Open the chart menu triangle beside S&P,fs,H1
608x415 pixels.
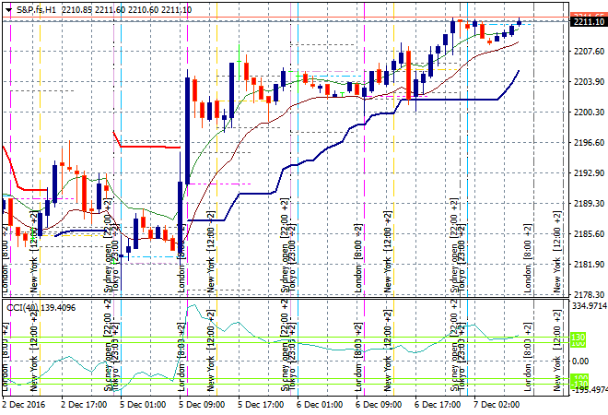pyautogui.click(x=6, y=9)
